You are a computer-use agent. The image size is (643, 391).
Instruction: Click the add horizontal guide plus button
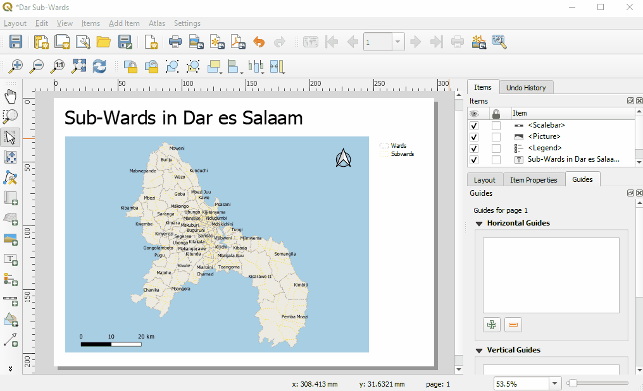[492, 325]
